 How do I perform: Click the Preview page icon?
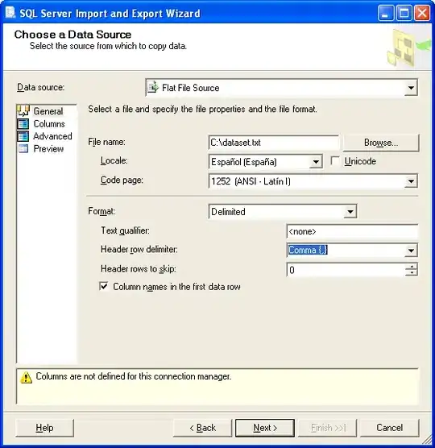coord(23,148)
